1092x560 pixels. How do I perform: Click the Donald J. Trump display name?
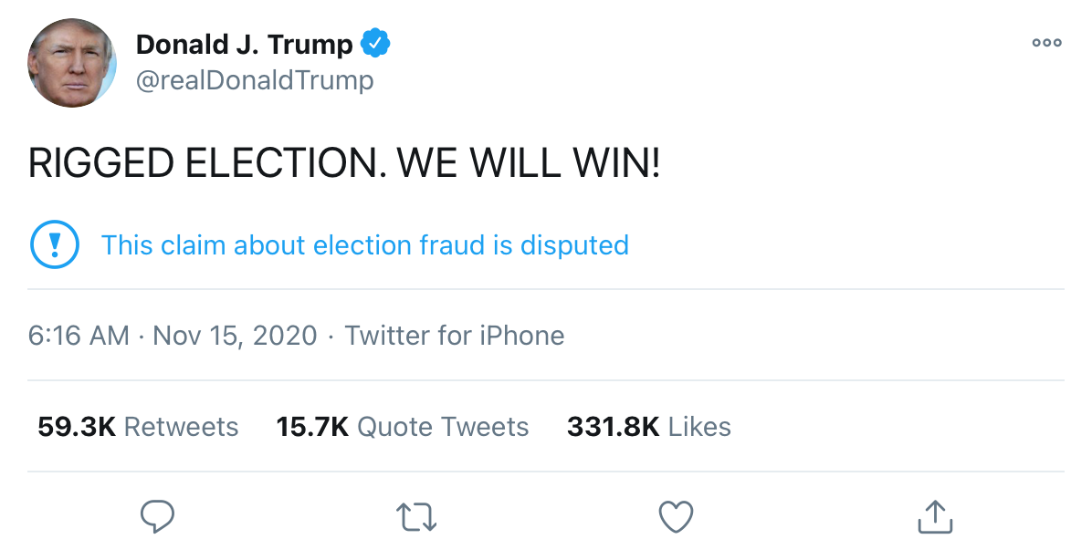coord(244,44)
